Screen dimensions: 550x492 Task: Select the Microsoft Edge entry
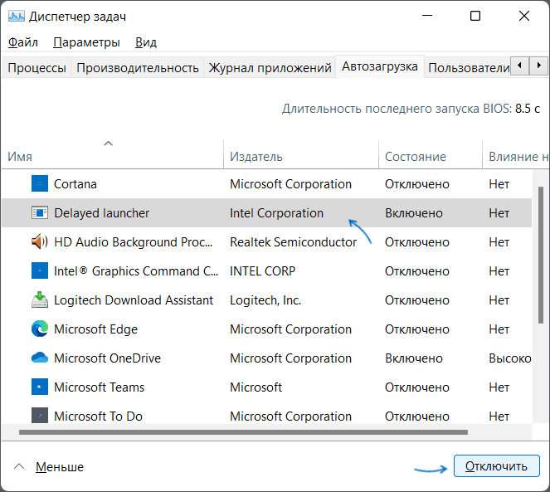pos(95,329)
